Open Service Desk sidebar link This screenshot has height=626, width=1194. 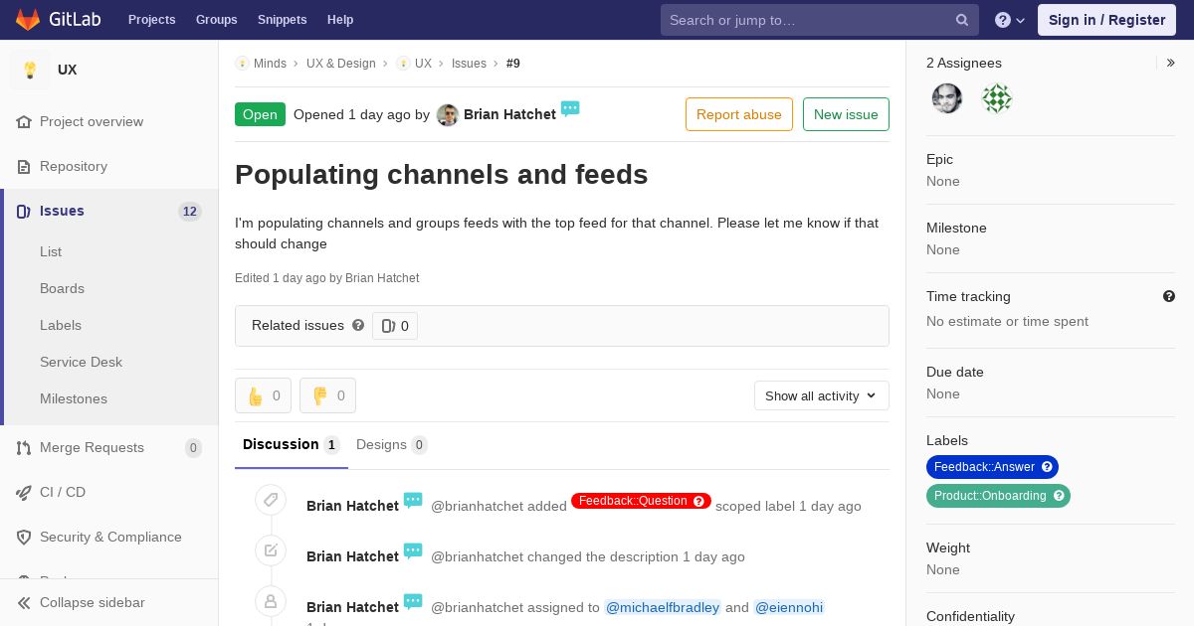pyautogui.click(x=81, y=362)
